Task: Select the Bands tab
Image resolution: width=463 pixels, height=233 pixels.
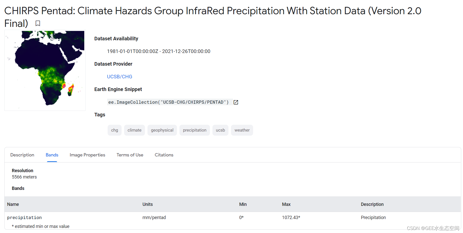Action: coord(52,155)
